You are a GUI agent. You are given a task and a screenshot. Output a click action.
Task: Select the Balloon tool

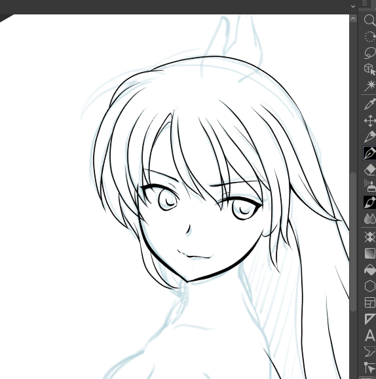click(370, 352)
